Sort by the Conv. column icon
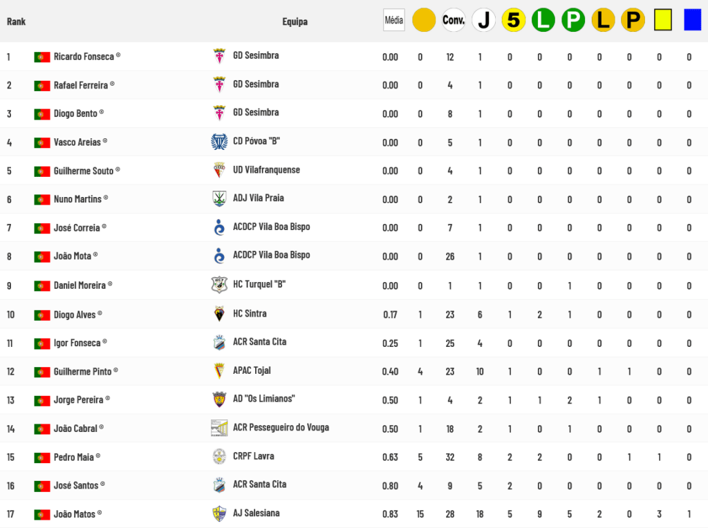This screenshot has width=708, height=528. (454, 20)
